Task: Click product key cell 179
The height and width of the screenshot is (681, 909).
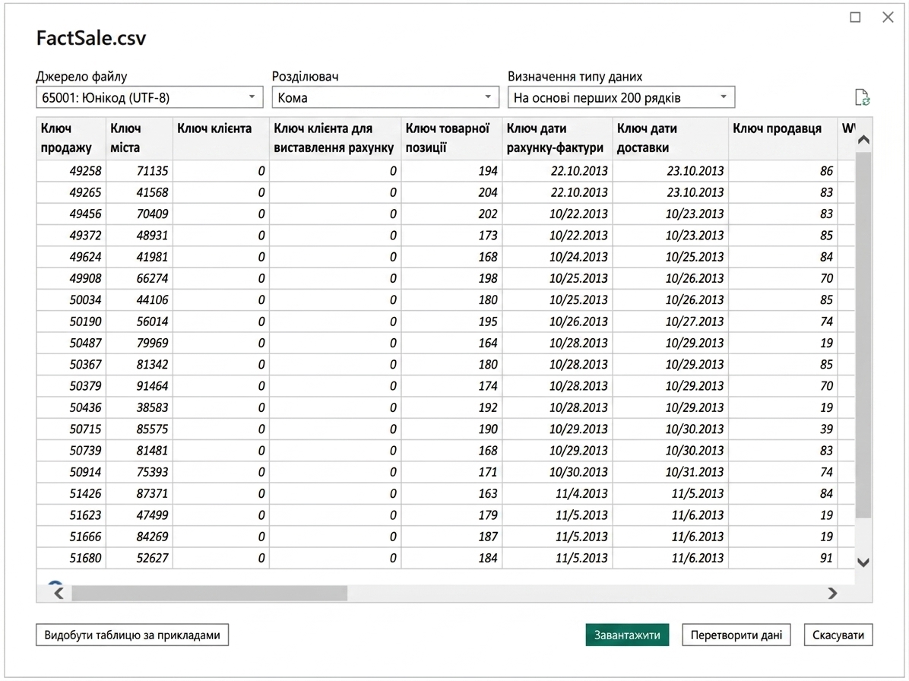Action: tap(451, 515)
